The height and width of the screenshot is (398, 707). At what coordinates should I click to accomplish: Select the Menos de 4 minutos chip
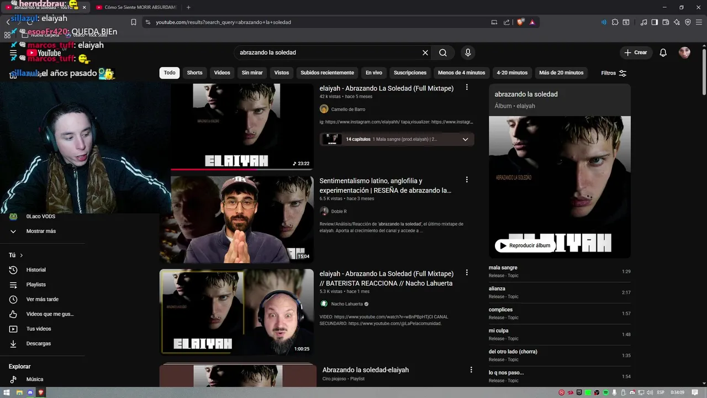(x=461, y=73)
